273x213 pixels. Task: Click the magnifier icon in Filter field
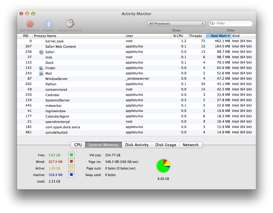(x=212, y=24)
